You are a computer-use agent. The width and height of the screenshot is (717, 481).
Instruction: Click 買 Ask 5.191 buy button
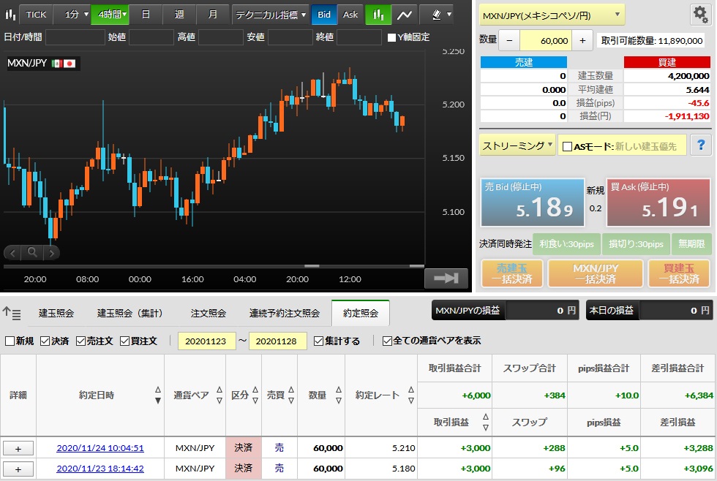[x=658, y=202]
